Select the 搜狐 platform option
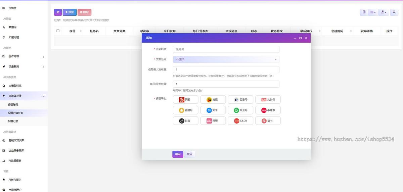The height and width of the screenshot is (192, 403). pos(213,100)
